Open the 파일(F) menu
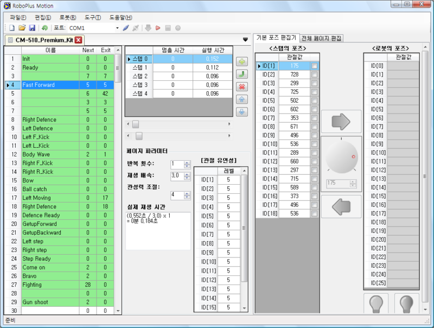 click(x=18, y=17)
